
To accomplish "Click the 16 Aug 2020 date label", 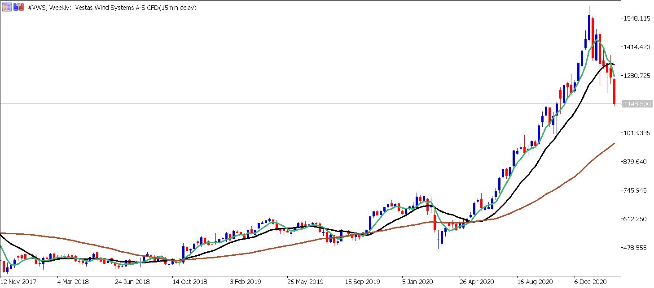I will pyautogui.click(x=535, y=282).
